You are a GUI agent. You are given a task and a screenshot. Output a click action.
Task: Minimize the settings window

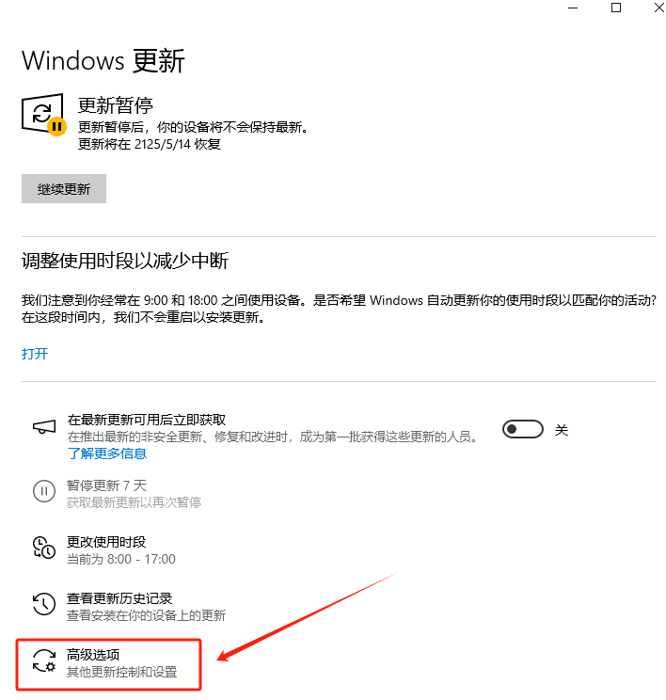(x=573, y=8)
